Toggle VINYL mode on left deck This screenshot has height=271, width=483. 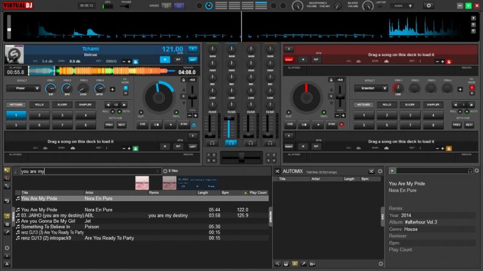tap(176, 113)
